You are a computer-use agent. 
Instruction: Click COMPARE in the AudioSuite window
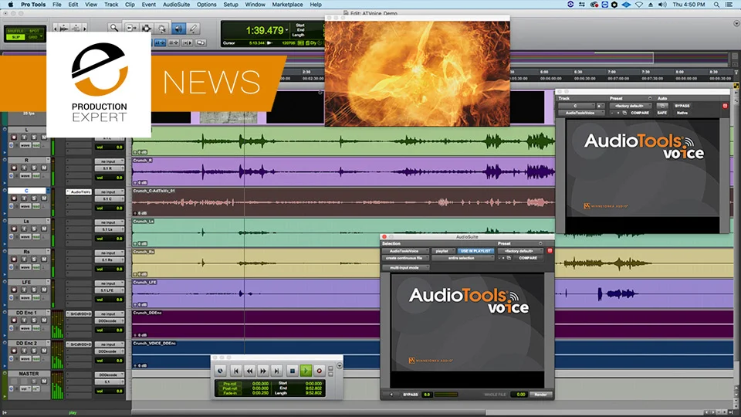click(x=528, y=258)
